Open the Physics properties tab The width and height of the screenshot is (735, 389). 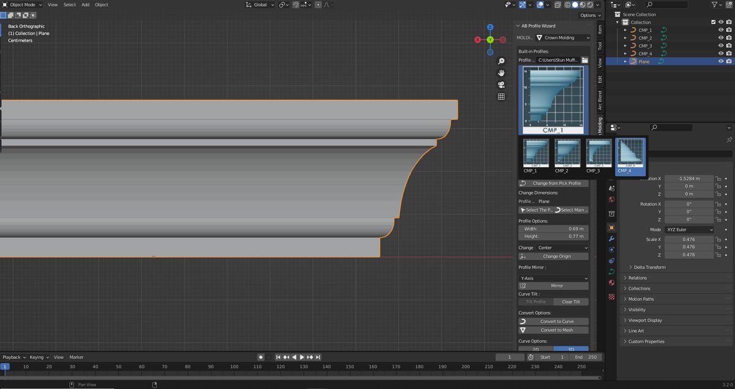click(611, 250)
